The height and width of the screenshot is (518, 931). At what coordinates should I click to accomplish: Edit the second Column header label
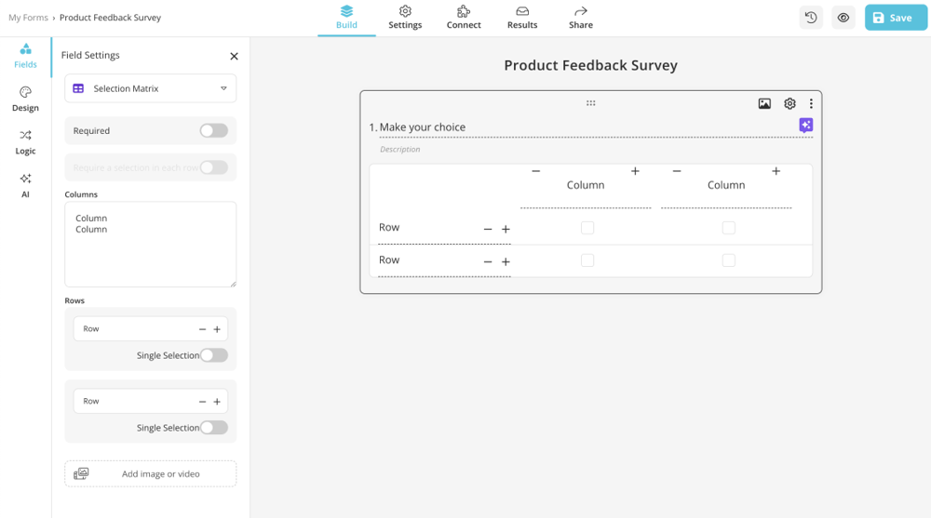pyautogui.click(x=726, y=185)
